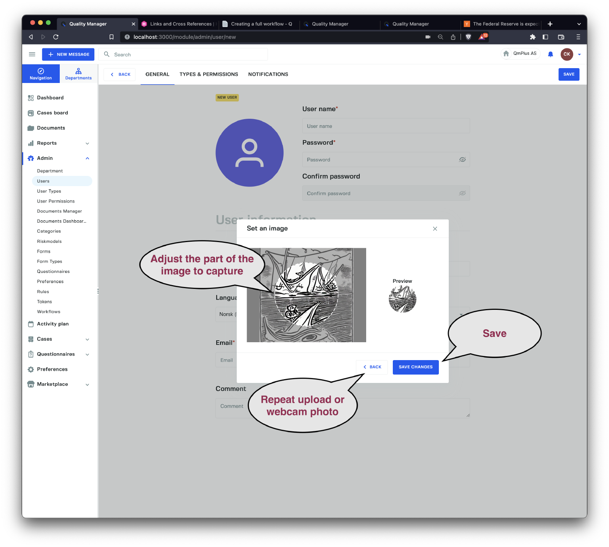Click the browser bookmark icon
The height and width of the screenshot is (547, 609).
pos(112,37)
